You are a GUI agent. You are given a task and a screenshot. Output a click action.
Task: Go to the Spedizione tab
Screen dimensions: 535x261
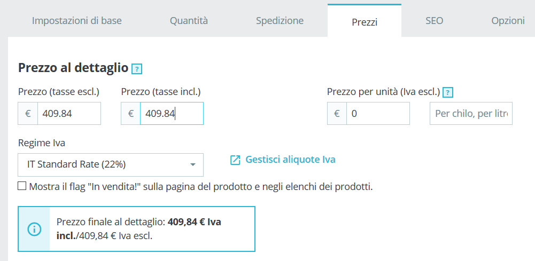click(x=280, y=21)
